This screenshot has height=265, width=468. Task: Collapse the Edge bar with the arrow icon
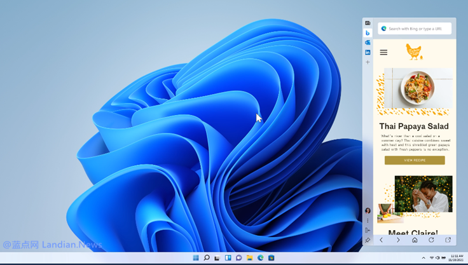[x=368, y=230]
